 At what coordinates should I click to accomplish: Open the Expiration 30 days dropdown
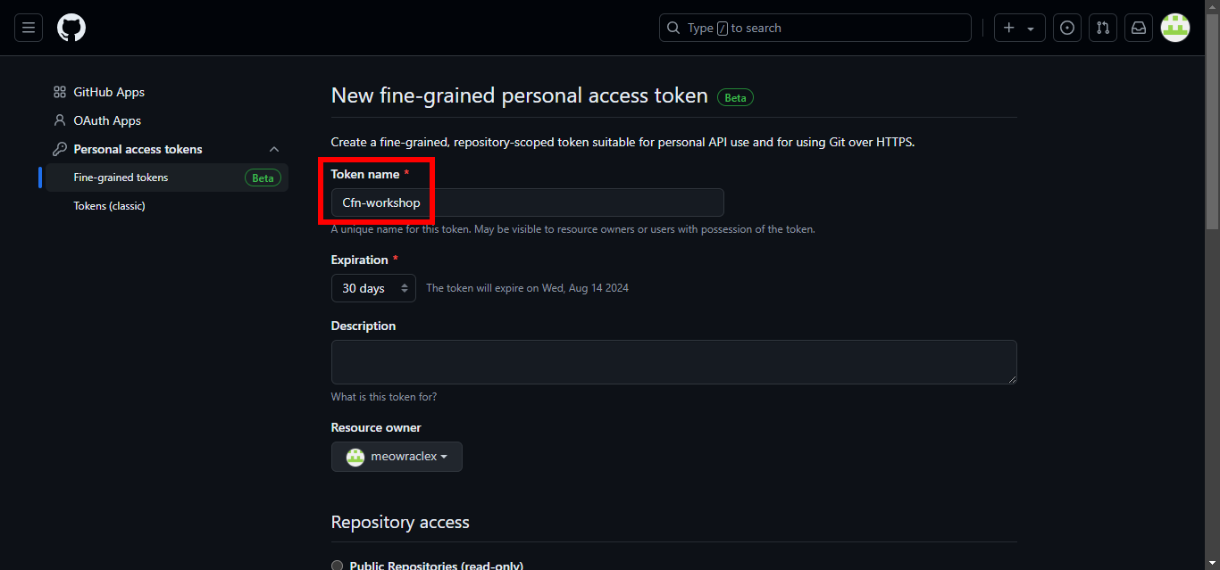tap(373, 288)
